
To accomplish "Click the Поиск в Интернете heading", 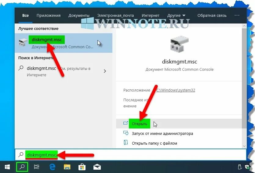I will [x=36, y=58].
